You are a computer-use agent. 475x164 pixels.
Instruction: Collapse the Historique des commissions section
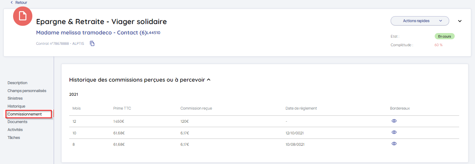tap(209, 80)
